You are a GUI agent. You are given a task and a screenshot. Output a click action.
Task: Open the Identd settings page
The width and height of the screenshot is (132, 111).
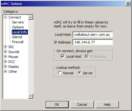coord(17,37)
